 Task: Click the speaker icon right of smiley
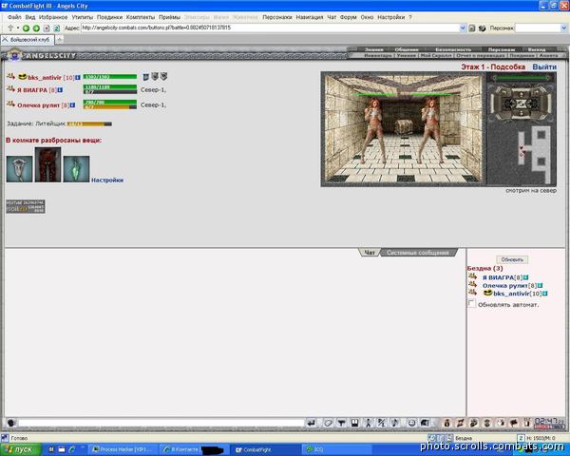click(425, 423)
